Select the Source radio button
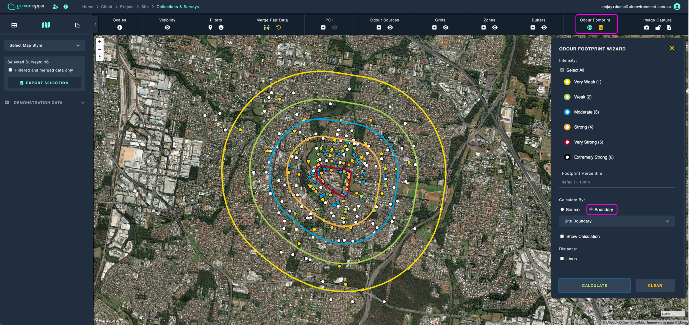The image size is (689, 325). [x=562, y=210]
